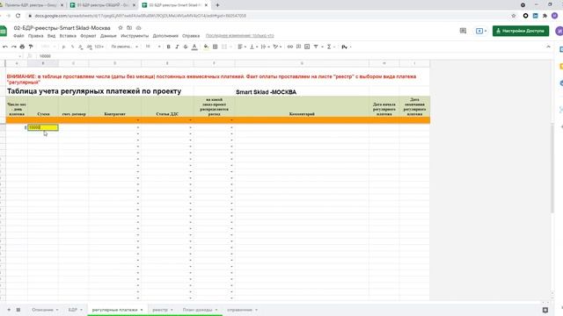
Task: Print the spreadsheet via printer icon
Action: coord(22,47)
